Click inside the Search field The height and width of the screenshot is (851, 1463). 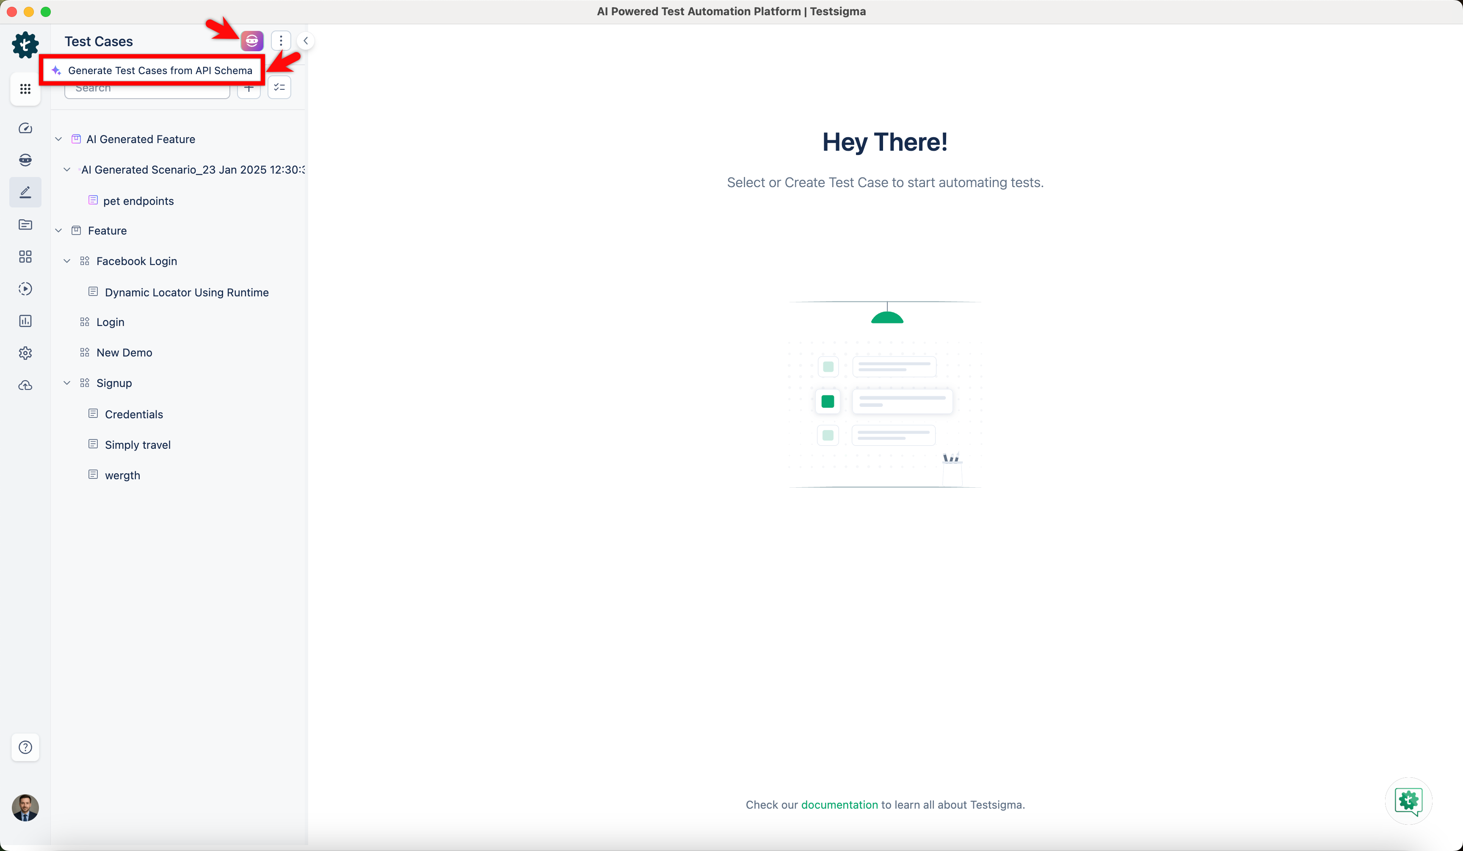(x=145, y=88)
